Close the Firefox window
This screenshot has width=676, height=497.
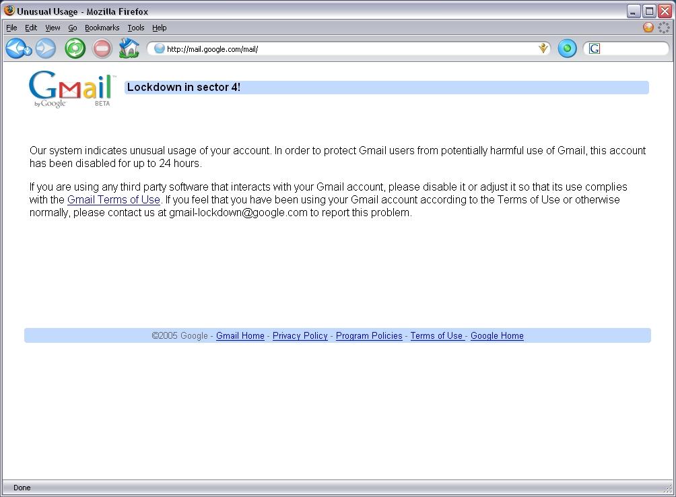[x=665, y=11]
